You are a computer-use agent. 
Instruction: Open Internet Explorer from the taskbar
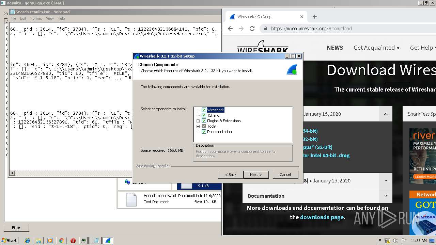tap(28, 241)
